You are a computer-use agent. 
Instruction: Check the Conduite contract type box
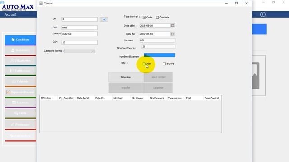coord(158,17)
